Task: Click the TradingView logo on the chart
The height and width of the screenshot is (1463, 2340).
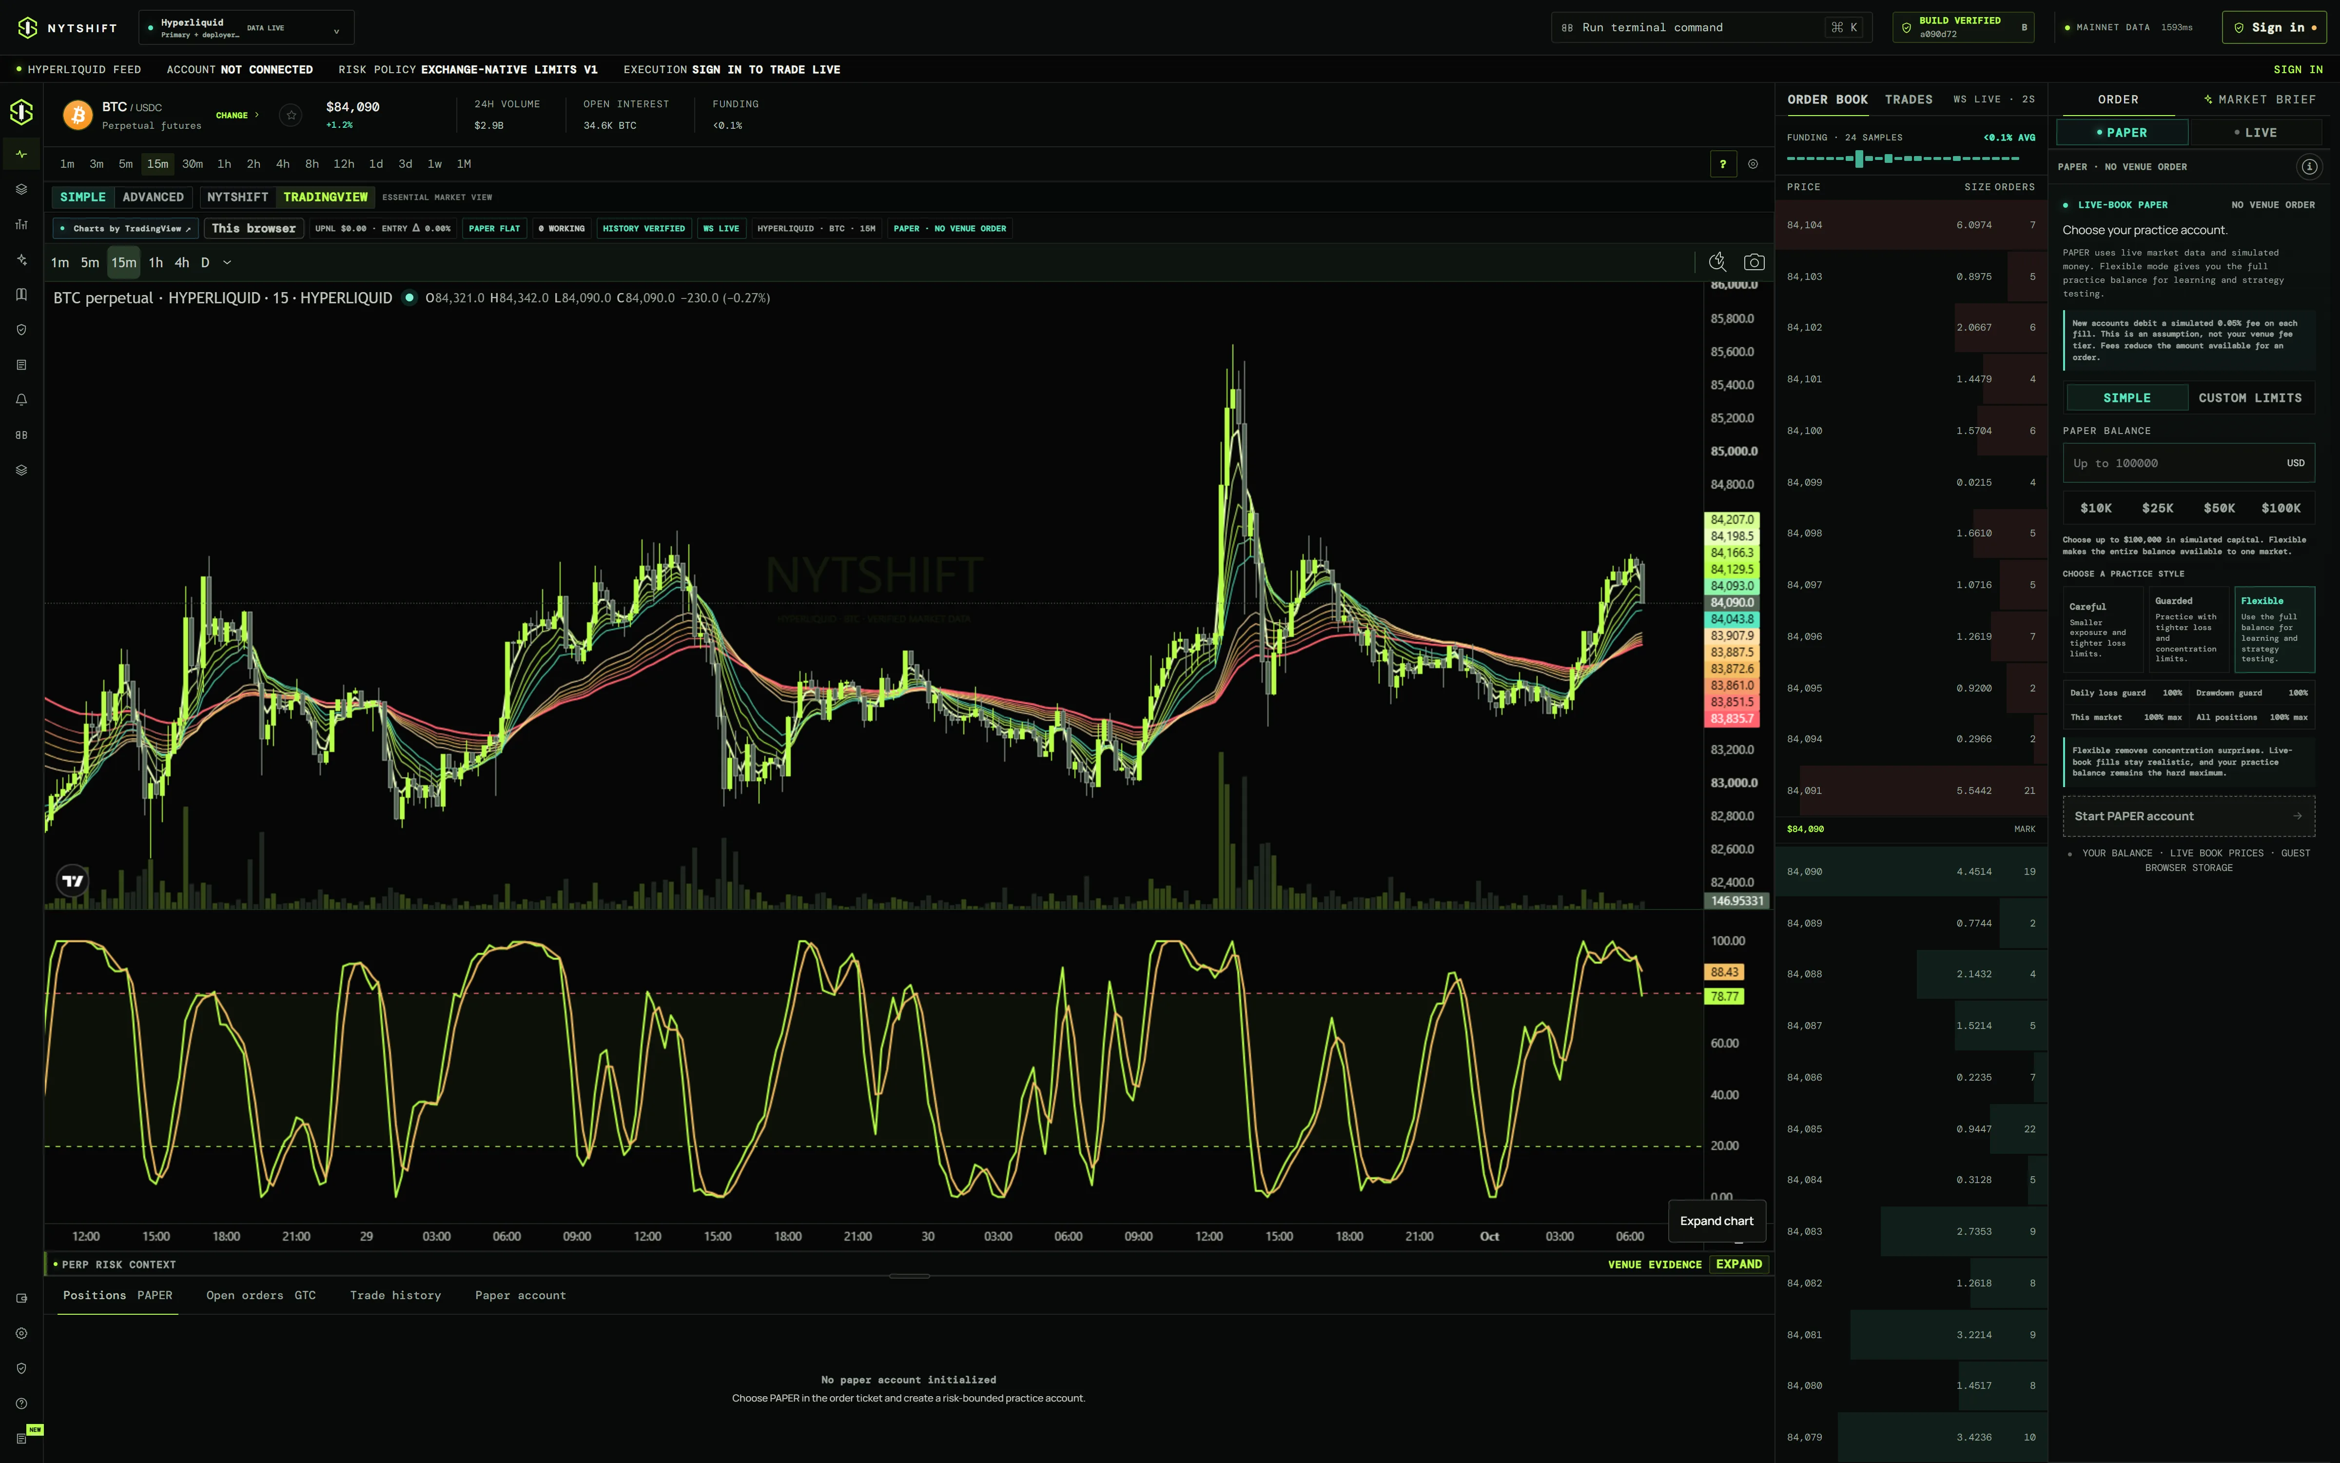Action: pyautogui.click(x=73, y=881)
